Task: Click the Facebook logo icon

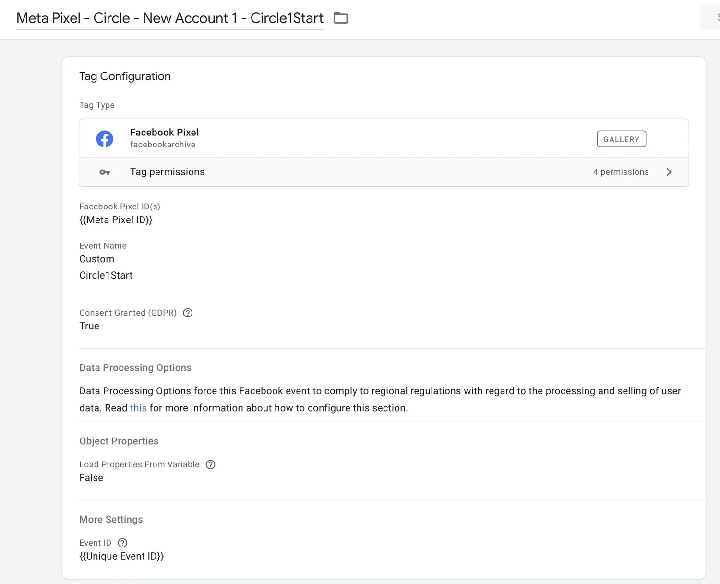Action: 105,139
